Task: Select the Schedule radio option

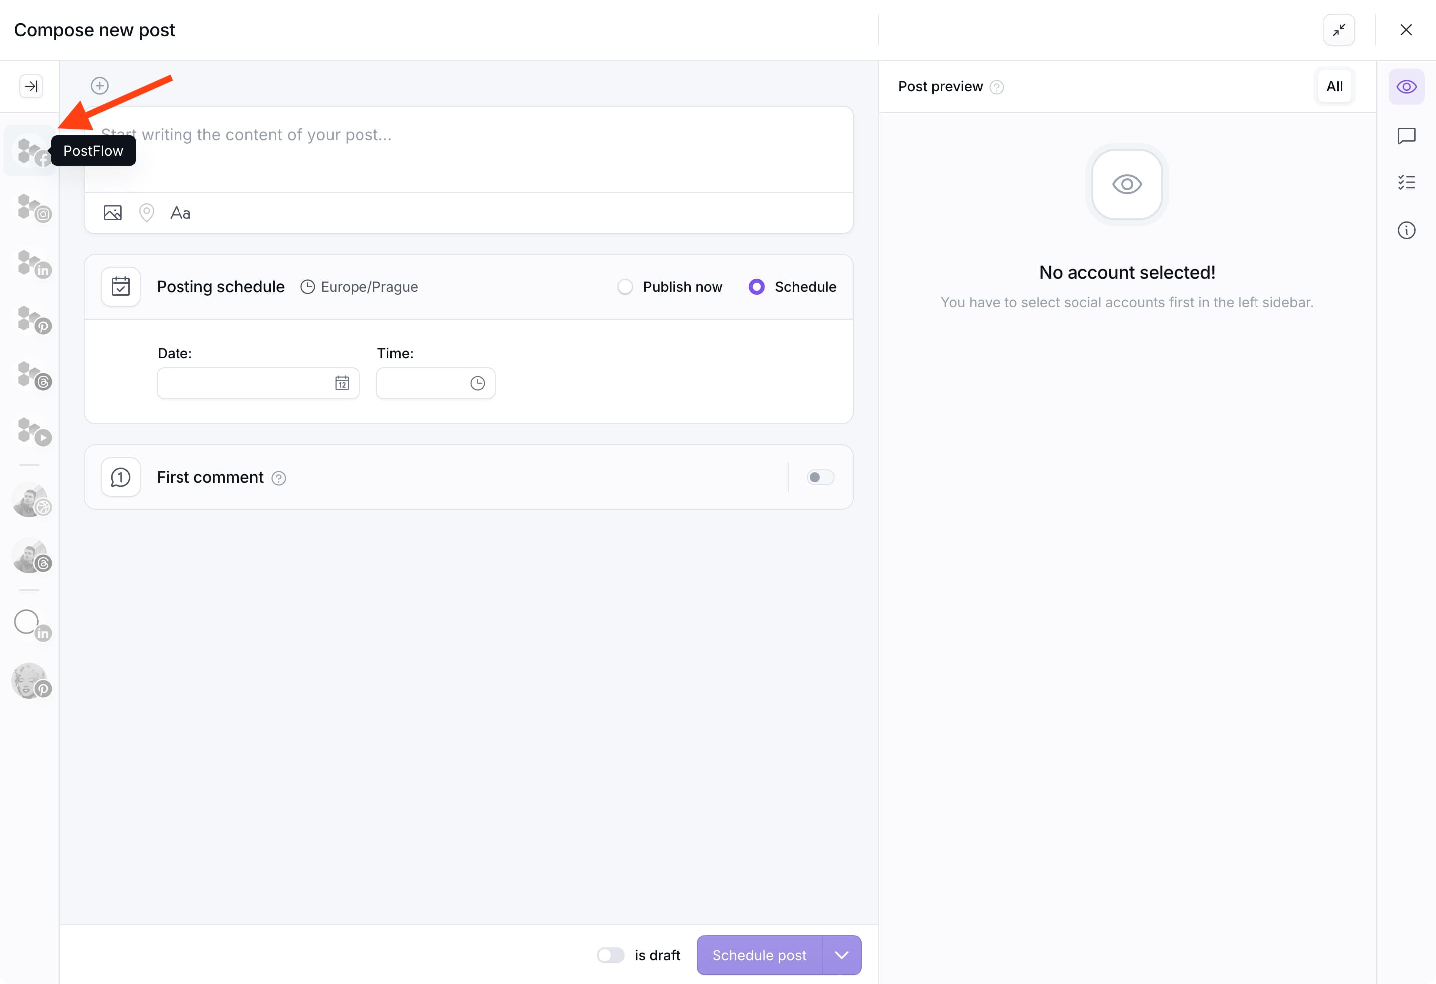Action: point(756,287)
